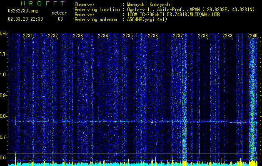This screenshot has width=262, height=166.
Task: Click the 1.1 kHz axis tick label
Action: click(4, 54)
